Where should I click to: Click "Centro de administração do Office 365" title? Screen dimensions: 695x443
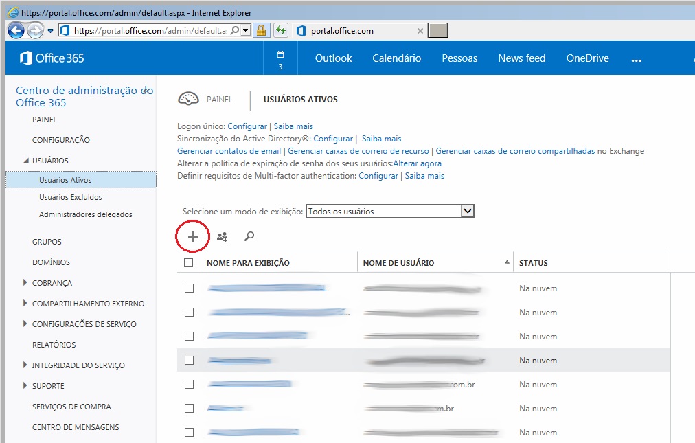click(84, 97)
